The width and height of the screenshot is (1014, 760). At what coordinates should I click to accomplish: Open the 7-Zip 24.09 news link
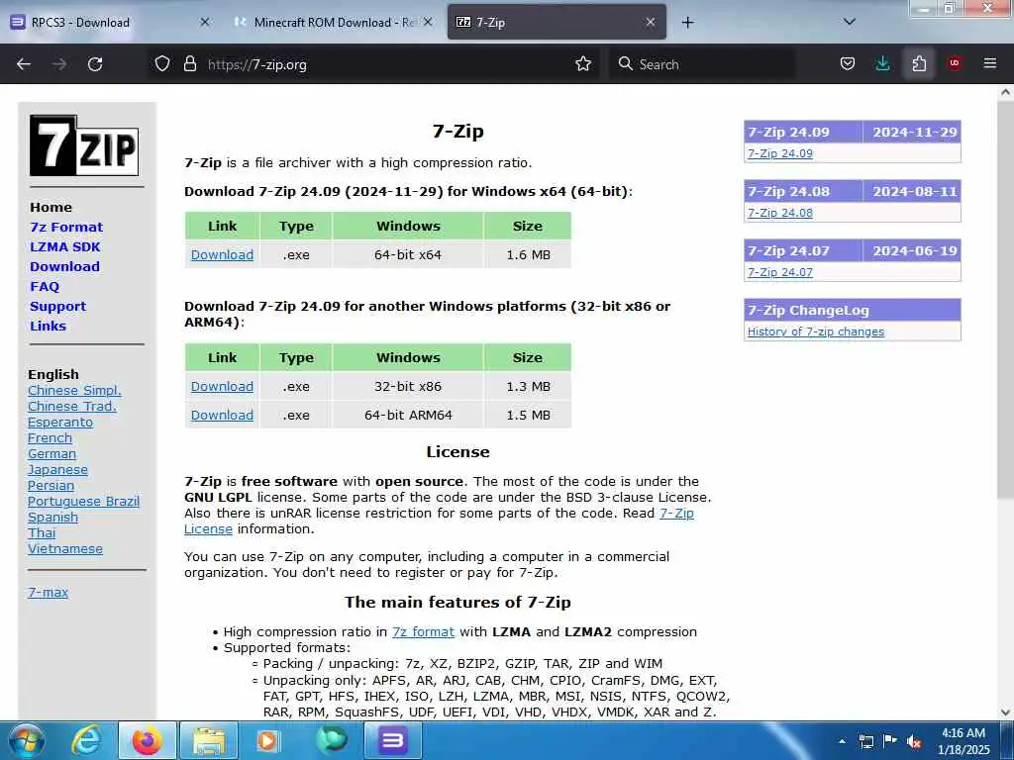pyautogui.click(x=780, y=153)
